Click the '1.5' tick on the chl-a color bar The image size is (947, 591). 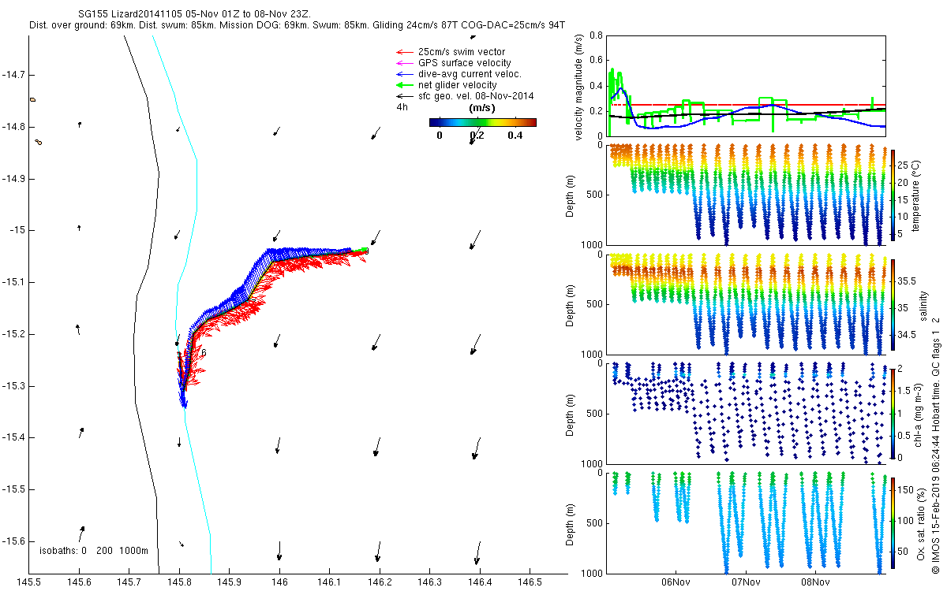(906, 390)
